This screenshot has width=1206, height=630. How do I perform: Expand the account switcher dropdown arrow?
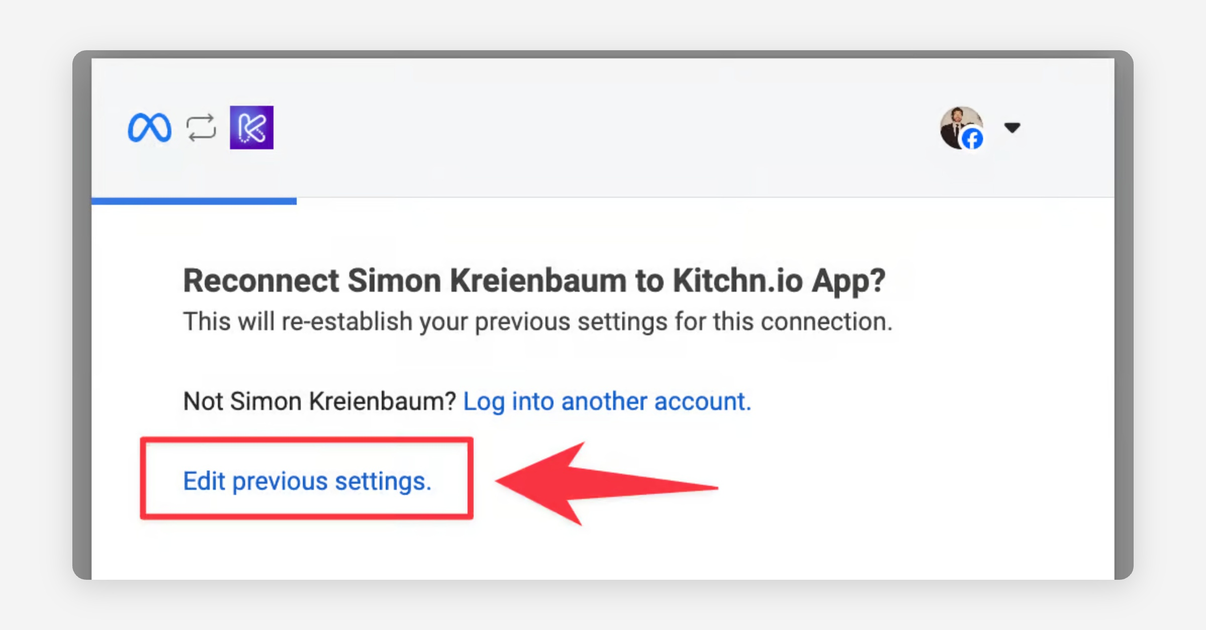pyautogui.click(x=1012, y=128)
